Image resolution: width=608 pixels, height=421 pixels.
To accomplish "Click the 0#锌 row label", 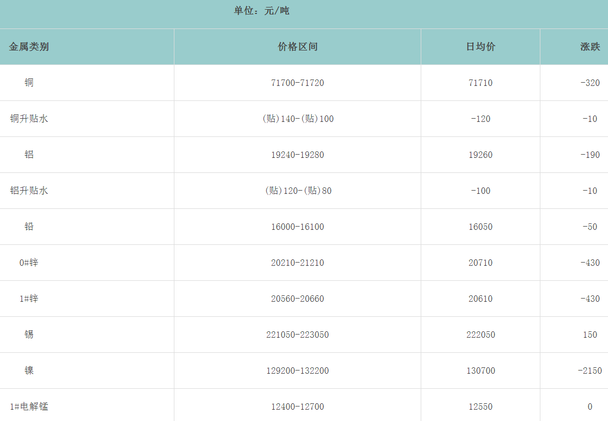I will point(29,263).
